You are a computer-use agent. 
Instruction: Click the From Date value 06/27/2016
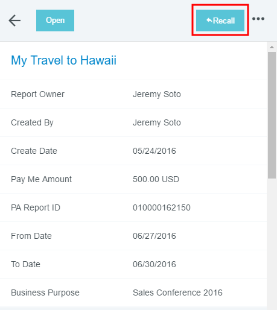coord(154,236)
